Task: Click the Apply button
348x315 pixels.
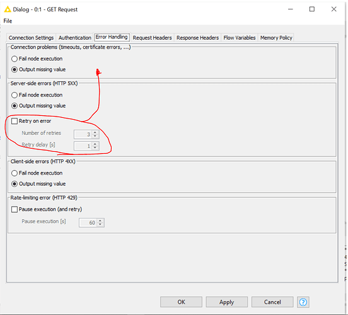Action: tap(226, 302)
